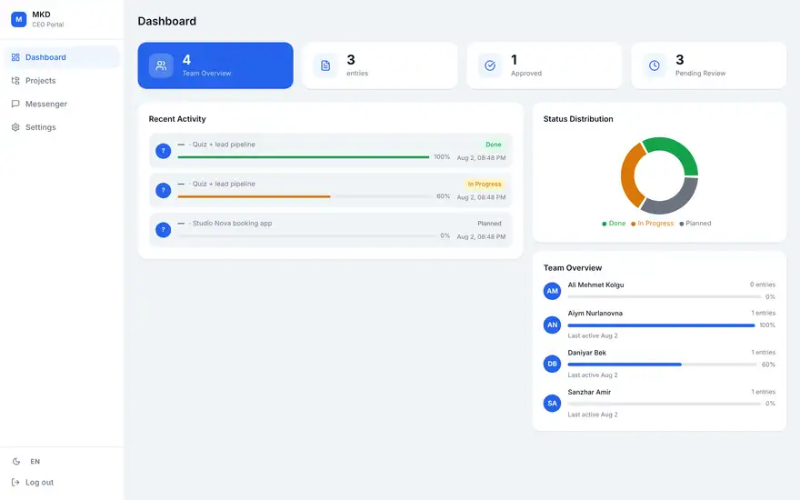This screenshot has width=800, height=500.
Task: Open Settings via the gear icon
Action: (15, 127)
